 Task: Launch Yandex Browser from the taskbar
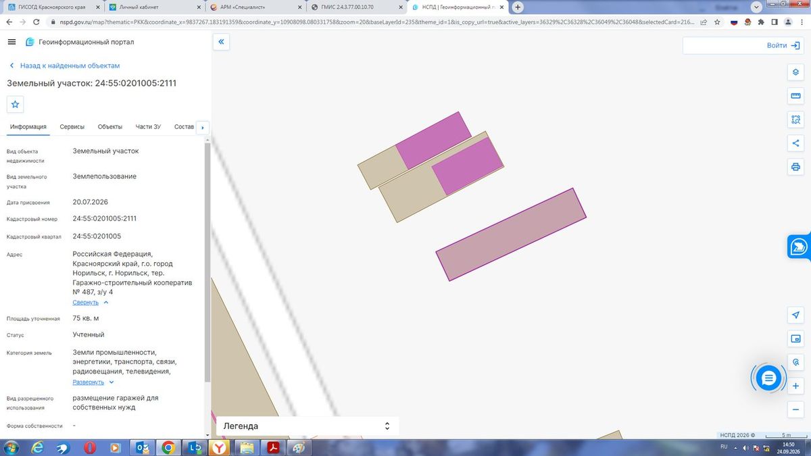pyautogui.click(x=218, y=448)
